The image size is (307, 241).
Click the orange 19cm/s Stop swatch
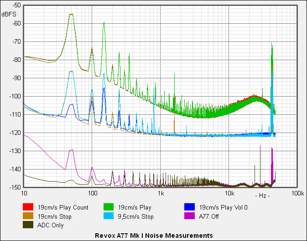point(28,216)
